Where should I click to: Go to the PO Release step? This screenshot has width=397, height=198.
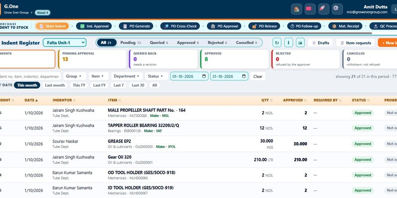265,26
